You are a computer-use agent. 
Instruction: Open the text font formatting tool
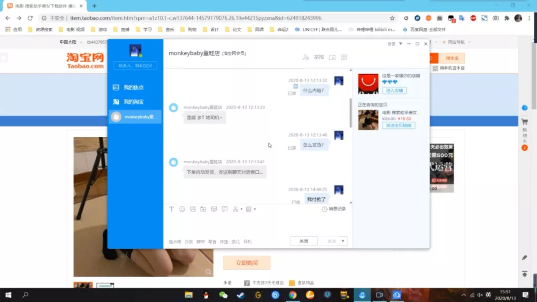pos(172,209)
